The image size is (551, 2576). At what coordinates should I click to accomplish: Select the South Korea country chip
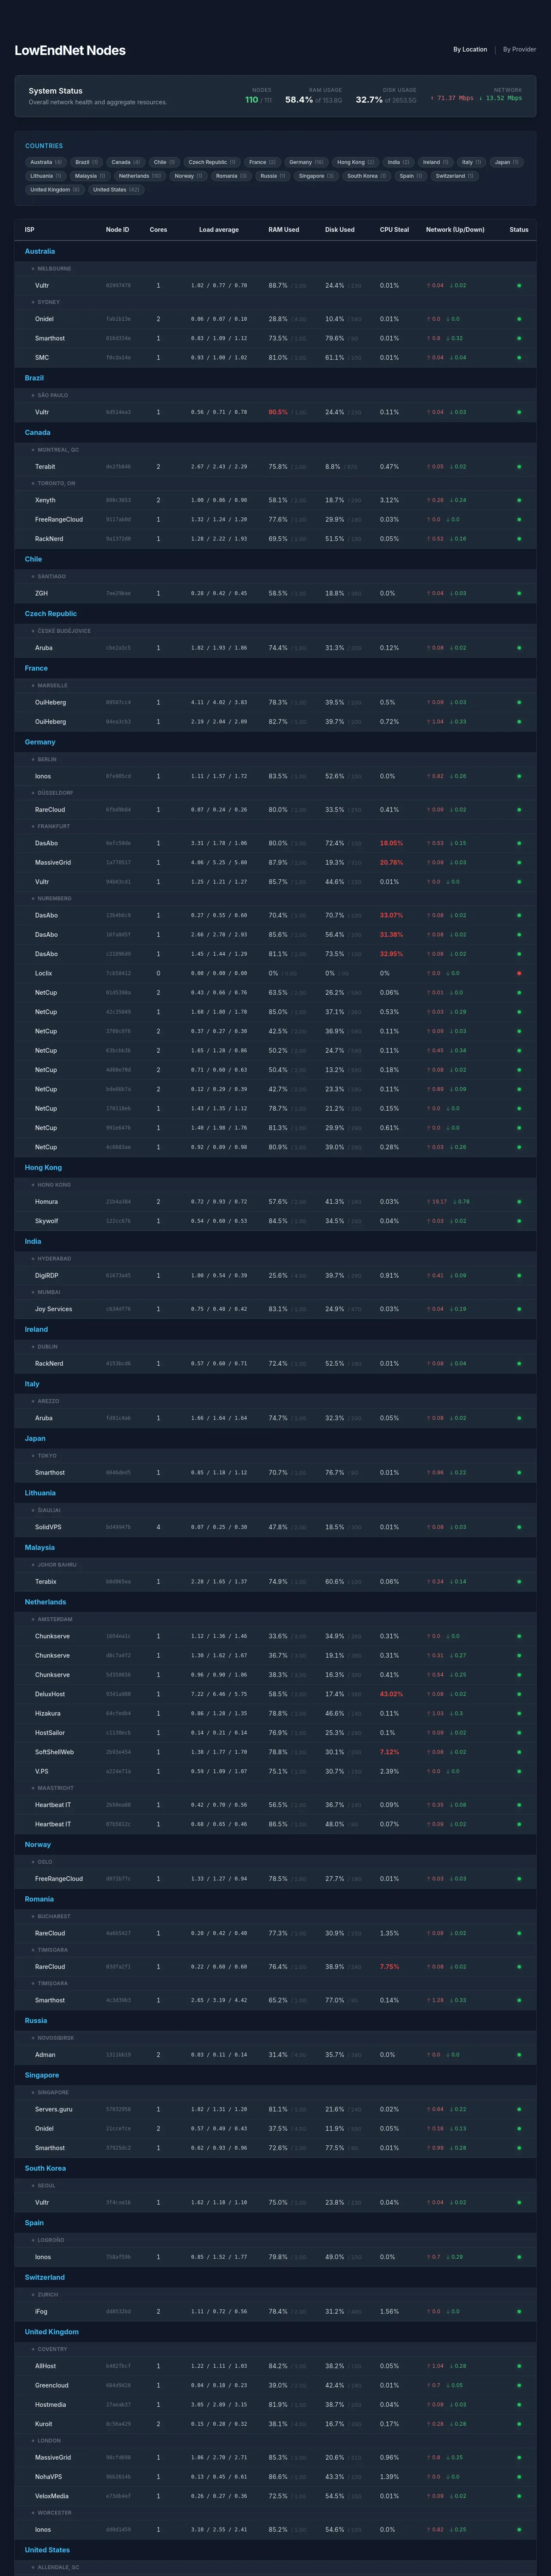point(367,176)
